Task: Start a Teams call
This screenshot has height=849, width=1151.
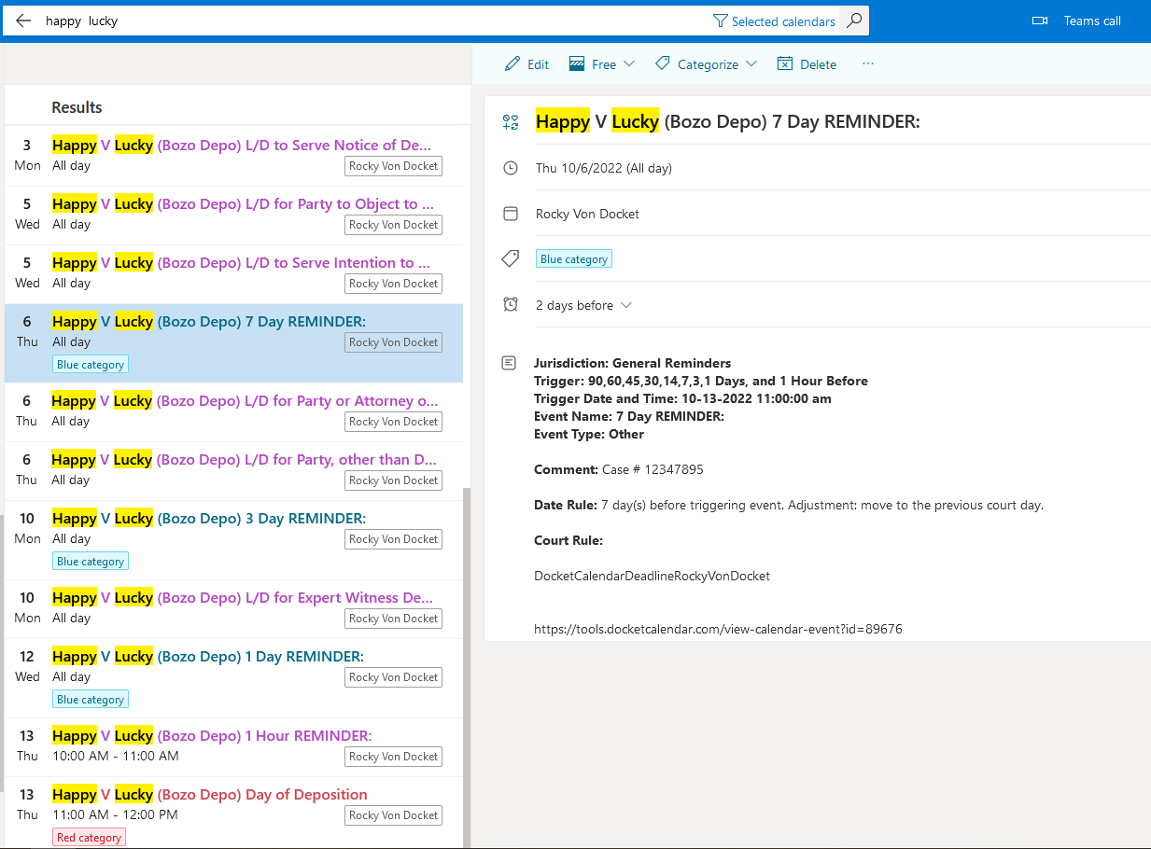Action: pyautogui.click(x=1076, y=21)
